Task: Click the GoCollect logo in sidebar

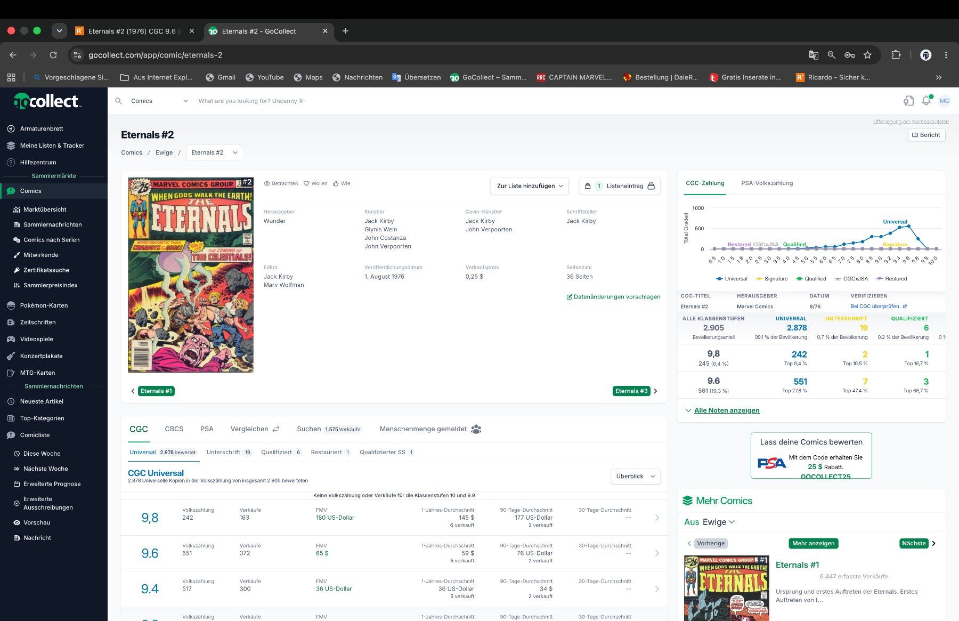Action: tap(47, 101)
